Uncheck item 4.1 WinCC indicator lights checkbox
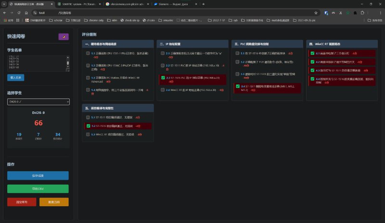The image size is (385, 223). point(312,53)
